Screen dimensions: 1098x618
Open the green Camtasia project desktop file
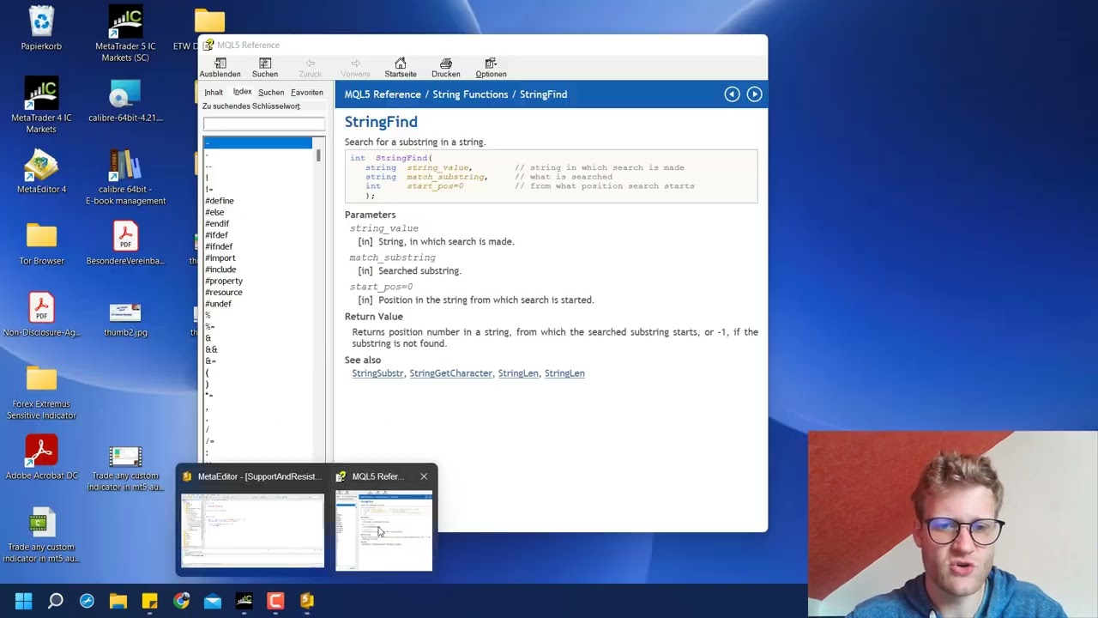[x=41, y=536]
